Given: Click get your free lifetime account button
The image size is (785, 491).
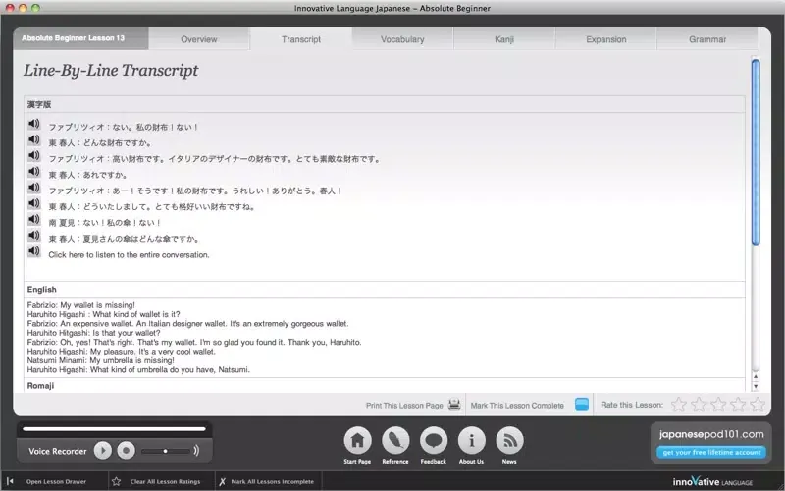Looking at the screenshot, I should [x=711, y=452].
